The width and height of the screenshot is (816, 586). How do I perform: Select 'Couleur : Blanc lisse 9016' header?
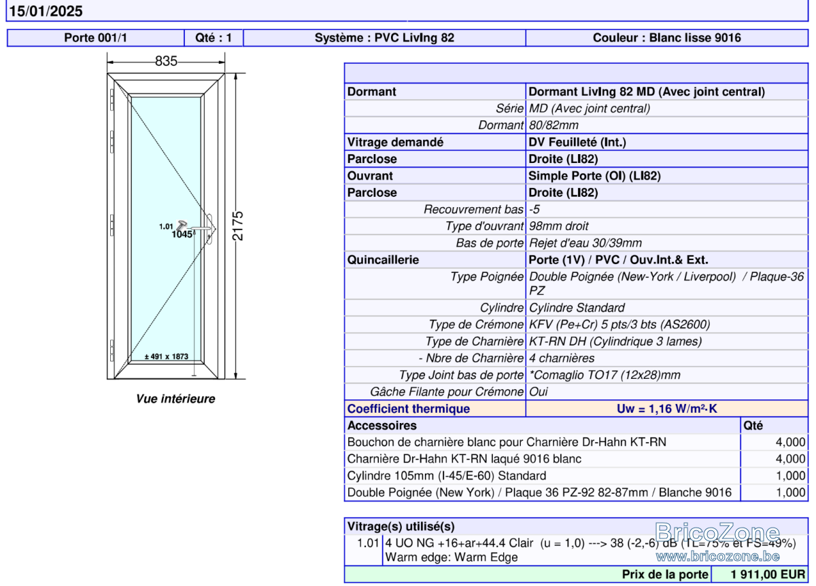tap(667, 38)
